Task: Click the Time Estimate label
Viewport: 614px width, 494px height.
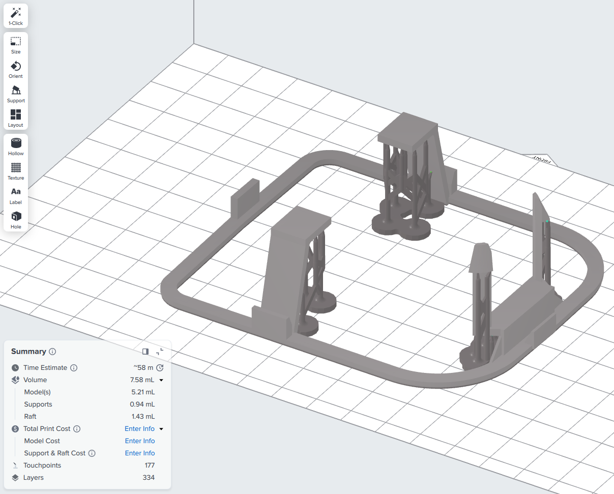Action: point(45,368)
